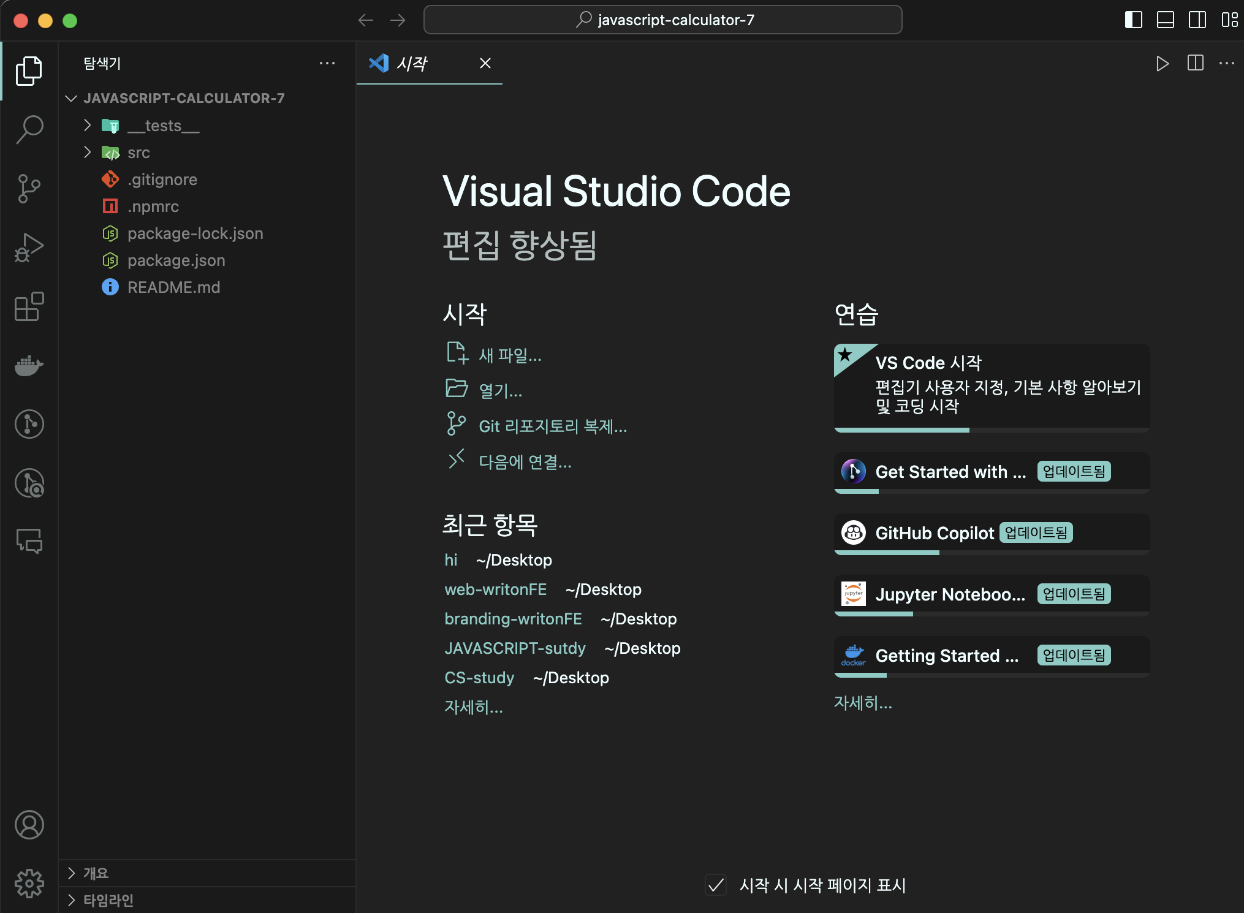Open the Docker view

[29, 365]
